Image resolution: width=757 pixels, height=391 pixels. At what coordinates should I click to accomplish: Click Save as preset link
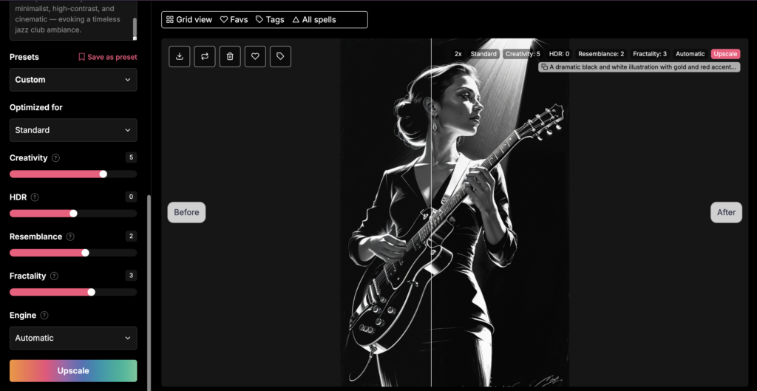(x=107, y=57)
